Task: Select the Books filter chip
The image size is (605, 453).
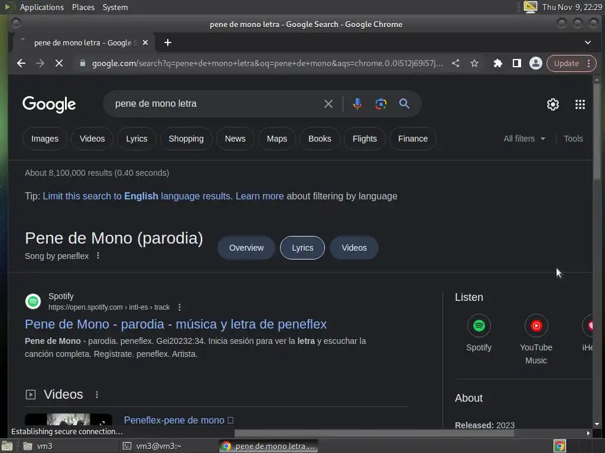Action: click(x=320, y=139)
